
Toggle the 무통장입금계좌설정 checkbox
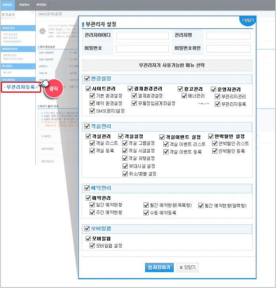point(134,103)
